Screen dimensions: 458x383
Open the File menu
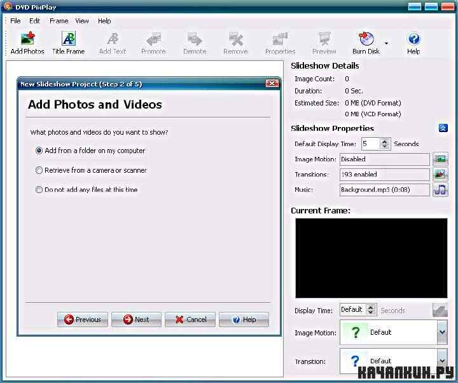pos(15,21)
